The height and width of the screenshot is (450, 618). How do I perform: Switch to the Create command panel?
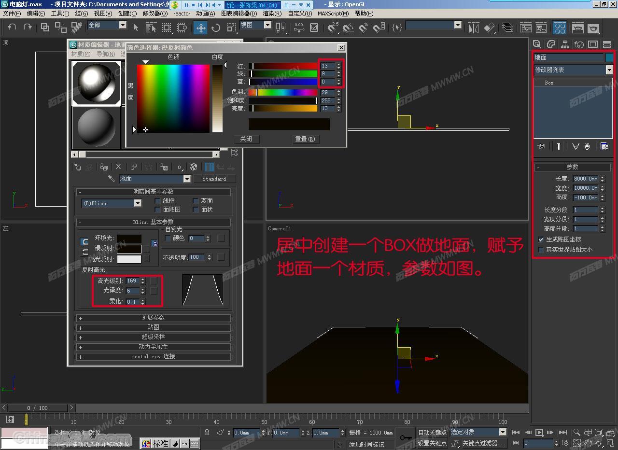click(536, 44)
